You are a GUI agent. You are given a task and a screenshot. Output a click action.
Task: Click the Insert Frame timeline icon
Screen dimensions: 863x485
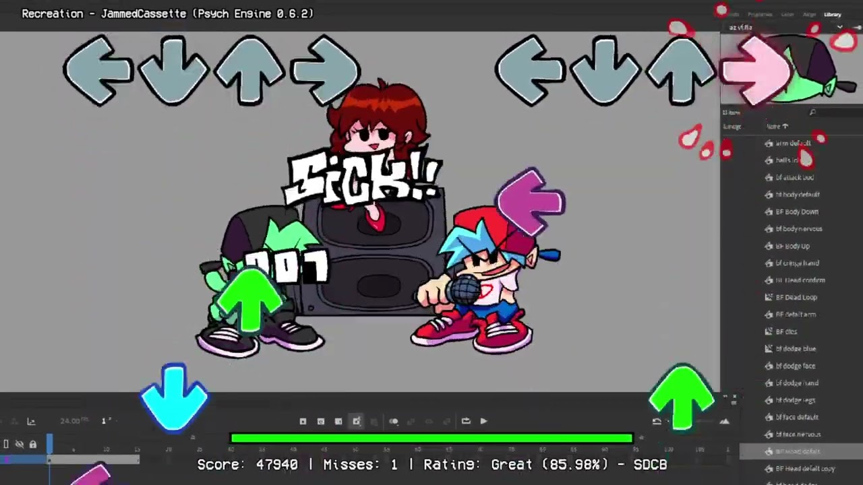click(x=338, y=422)
